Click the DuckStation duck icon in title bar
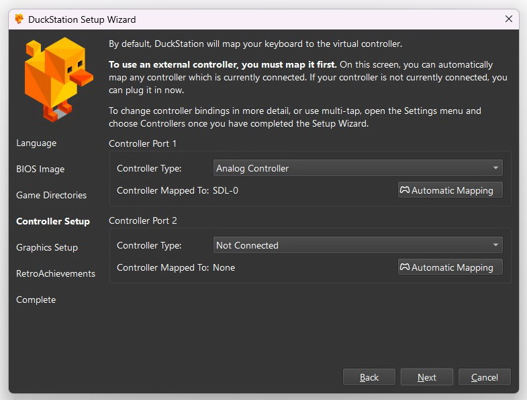 (x=19, y=19)
